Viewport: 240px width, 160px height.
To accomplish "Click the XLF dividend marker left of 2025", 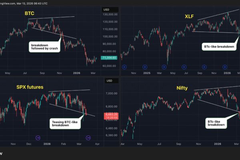I will [144, 67].
